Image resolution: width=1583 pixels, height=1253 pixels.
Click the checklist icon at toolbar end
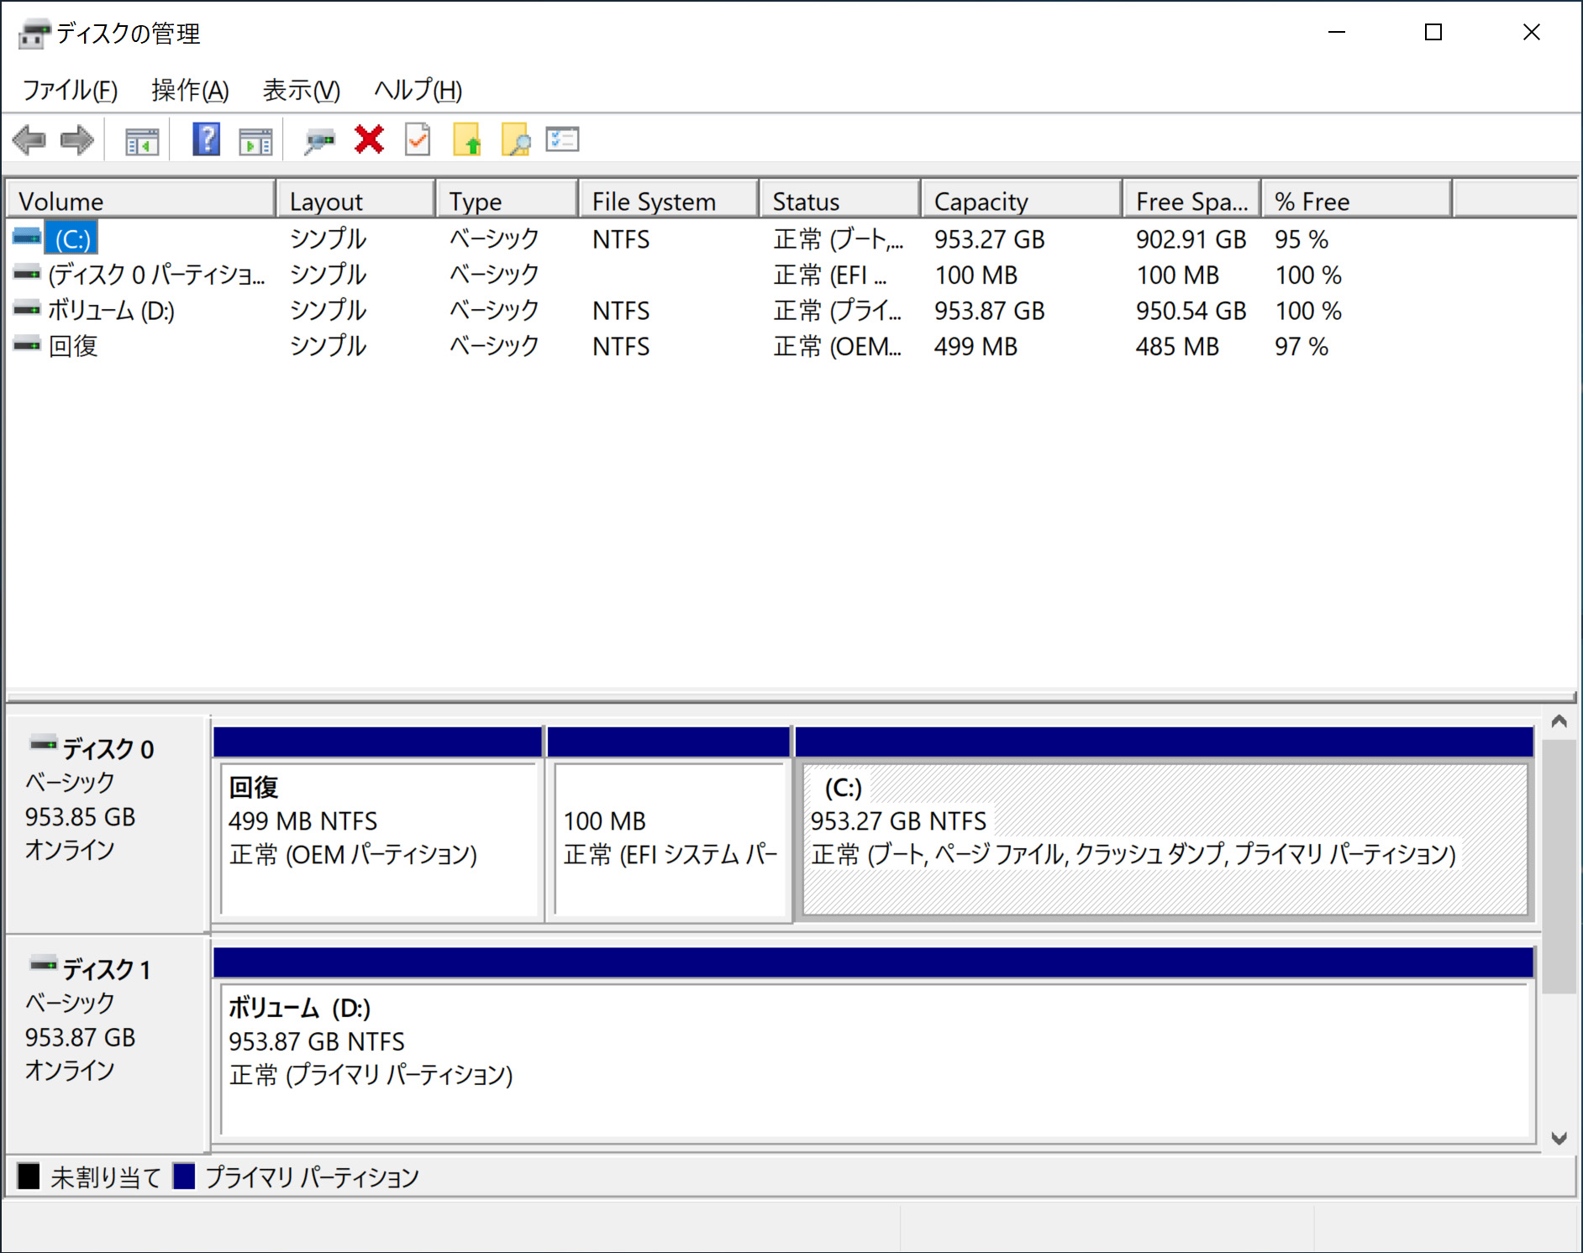(x=561, y=139)
